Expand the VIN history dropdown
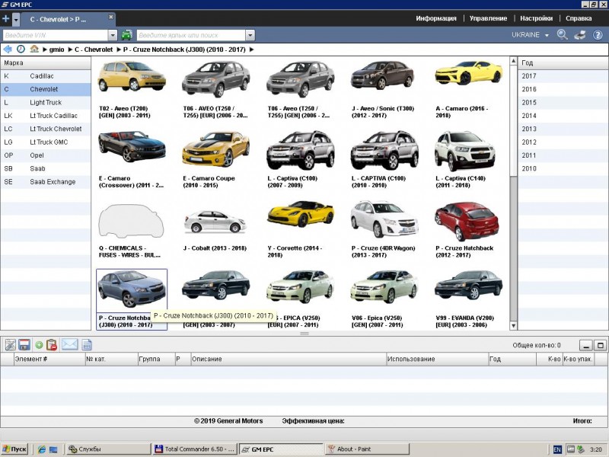 pos(113,35)
